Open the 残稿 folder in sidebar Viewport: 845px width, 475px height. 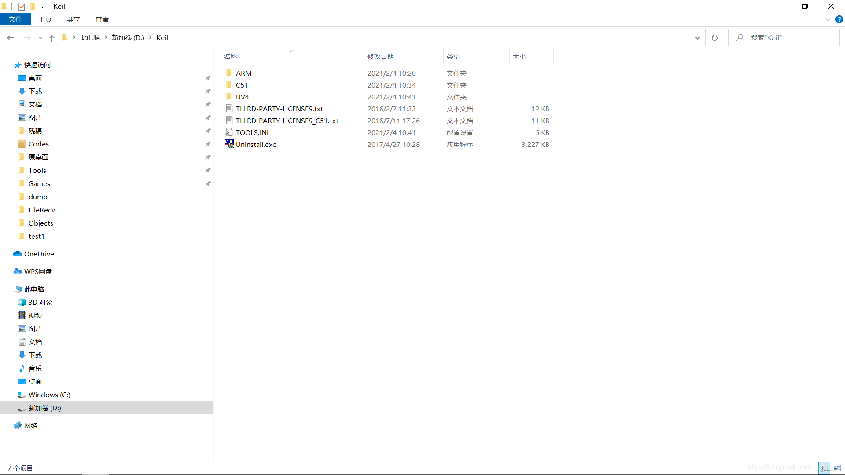click(35, 131)
